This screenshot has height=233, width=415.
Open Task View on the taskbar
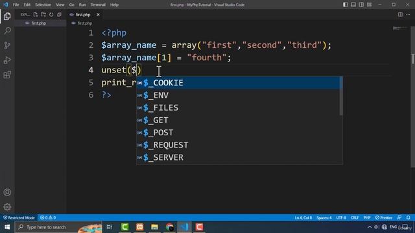point(110,227)
